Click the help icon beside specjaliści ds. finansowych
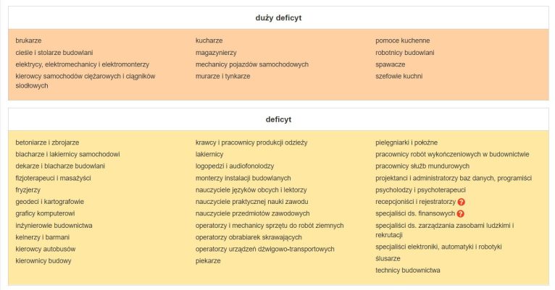 (460, 214)
